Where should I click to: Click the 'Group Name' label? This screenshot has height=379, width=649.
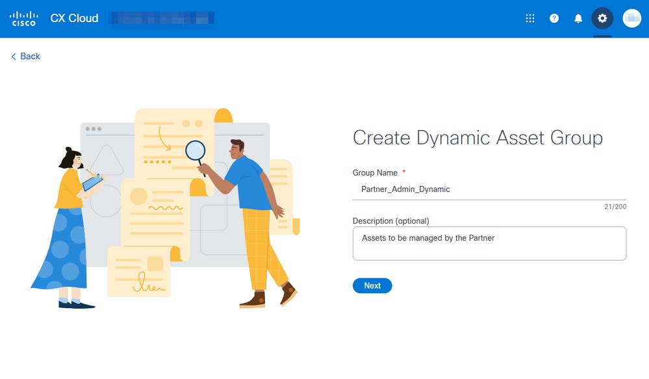pyautogui.click(x=375, y=173)
